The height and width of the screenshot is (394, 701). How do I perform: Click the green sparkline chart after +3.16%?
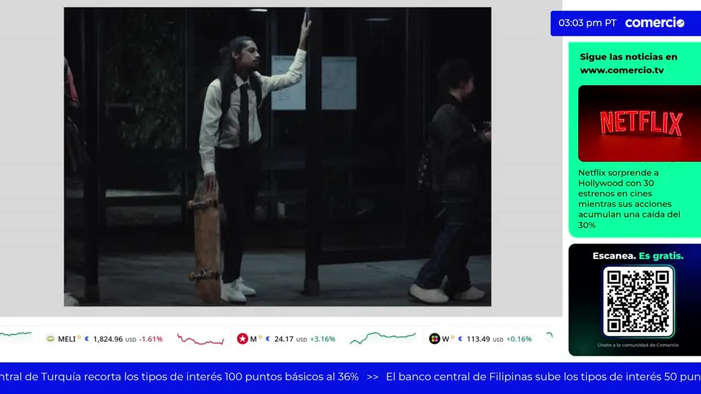click(x=383, y=338)
